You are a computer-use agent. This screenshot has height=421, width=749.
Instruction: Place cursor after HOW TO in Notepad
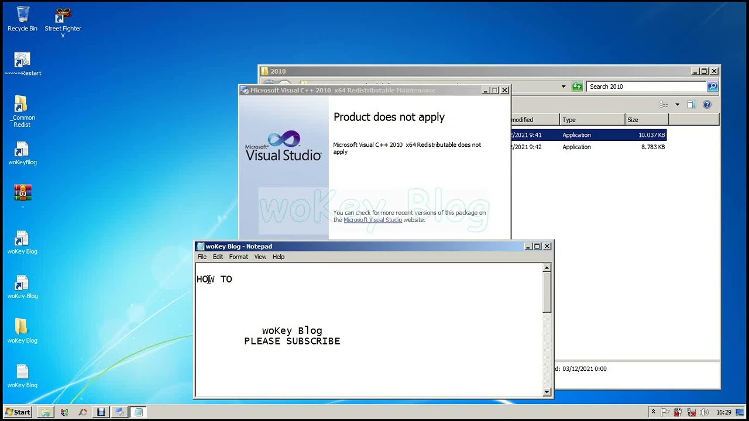[233, 279]
